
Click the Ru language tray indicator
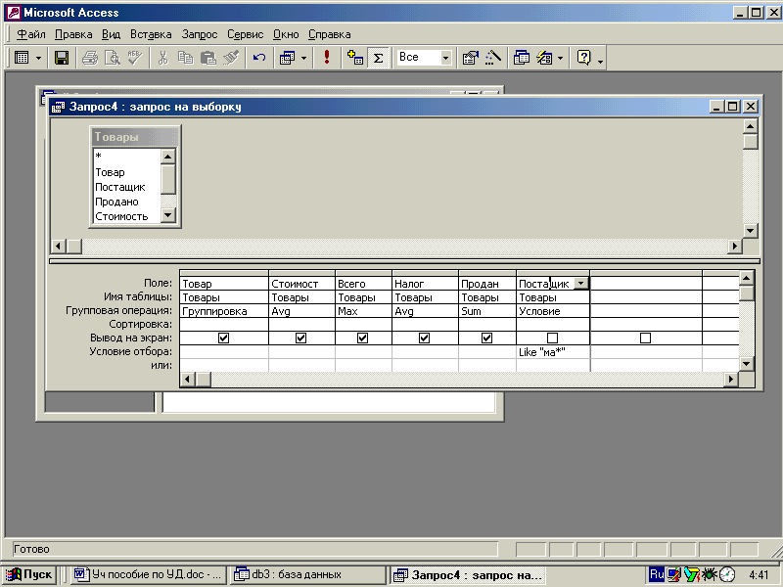click(x=657, y=574)
